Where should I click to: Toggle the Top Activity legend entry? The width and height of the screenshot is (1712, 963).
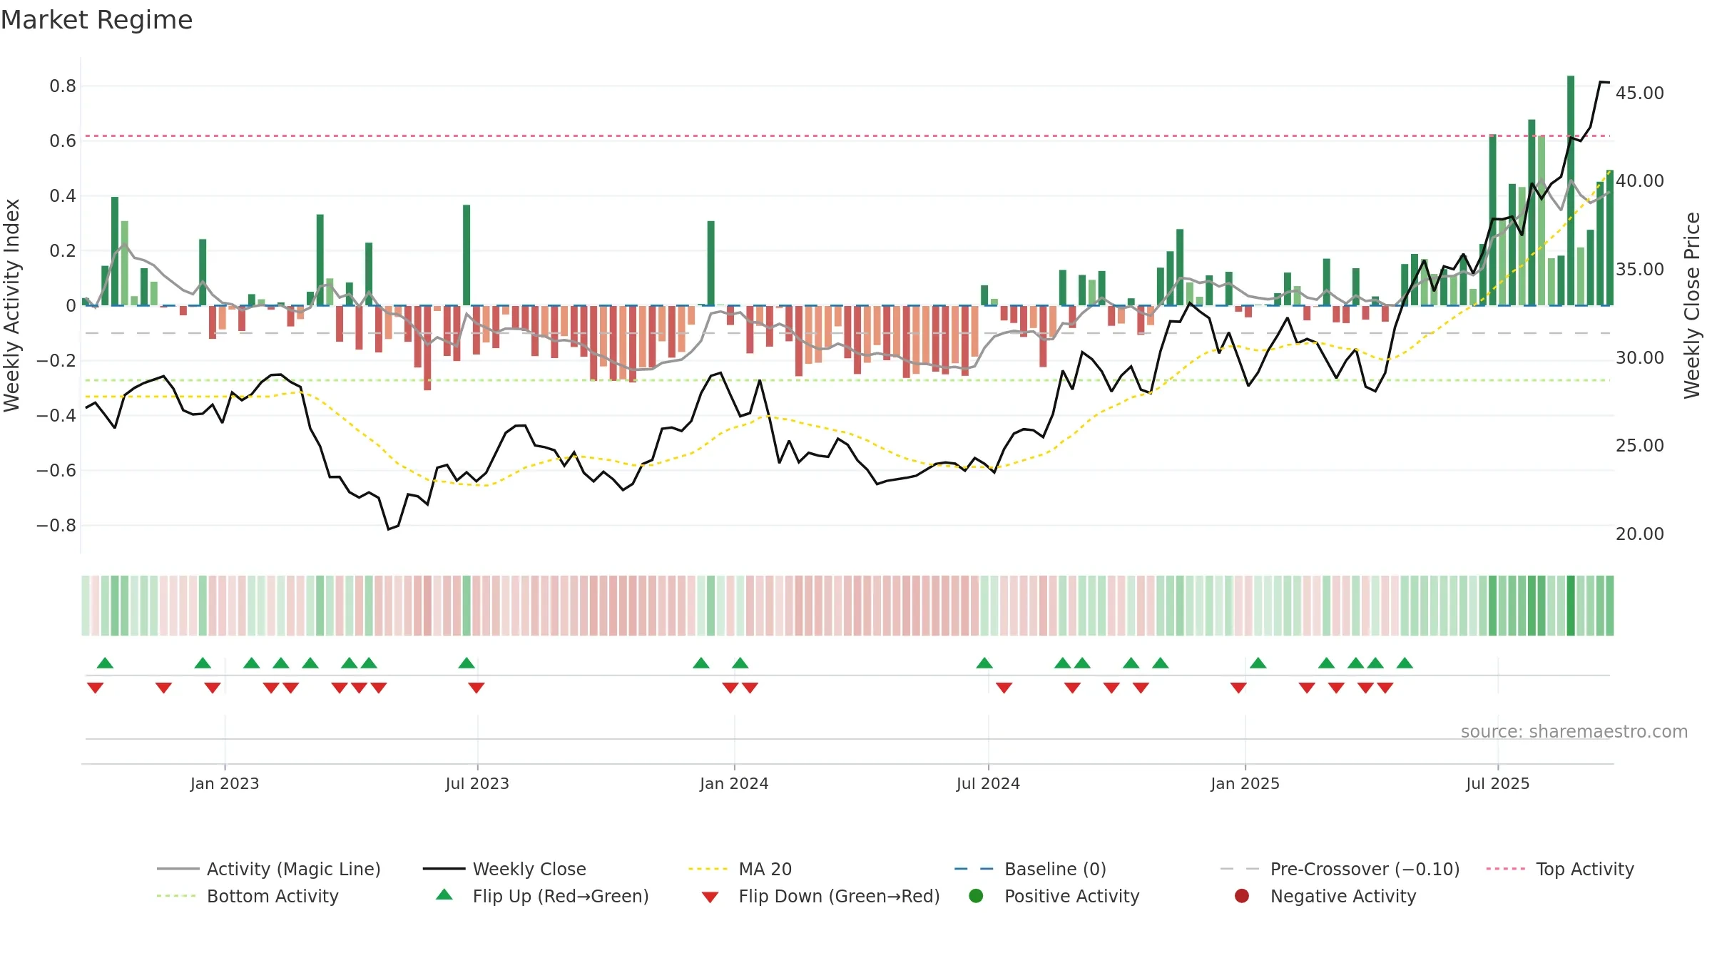pos(1560,869)
